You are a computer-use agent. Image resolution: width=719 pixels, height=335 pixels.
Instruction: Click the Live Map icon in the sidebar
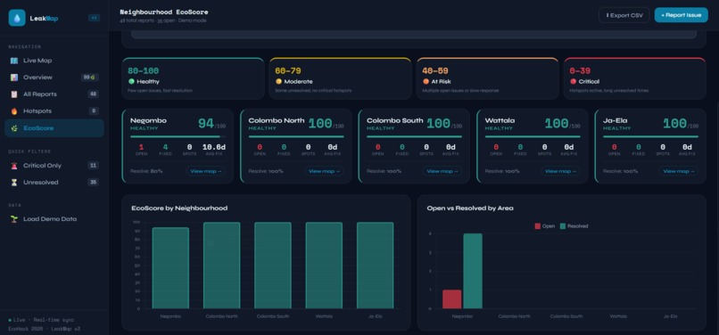(x=14, y=61)
